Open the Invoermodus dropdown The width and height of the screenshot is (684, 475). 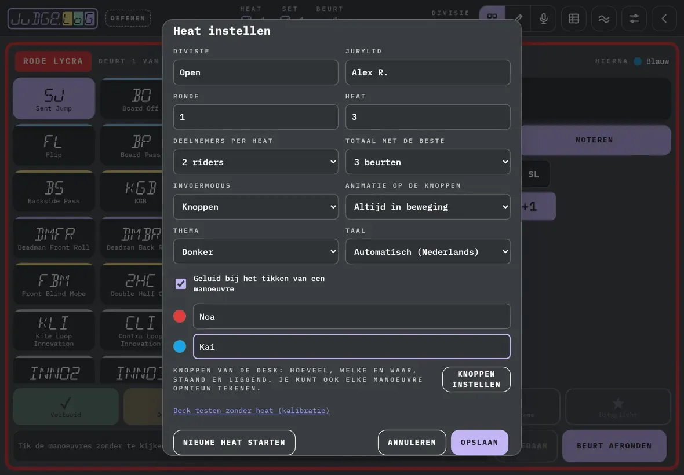pos(256,207)
